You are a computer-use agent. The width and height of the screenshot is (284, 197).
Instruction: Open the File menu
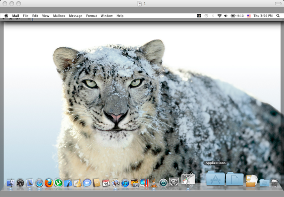[26, 16]
